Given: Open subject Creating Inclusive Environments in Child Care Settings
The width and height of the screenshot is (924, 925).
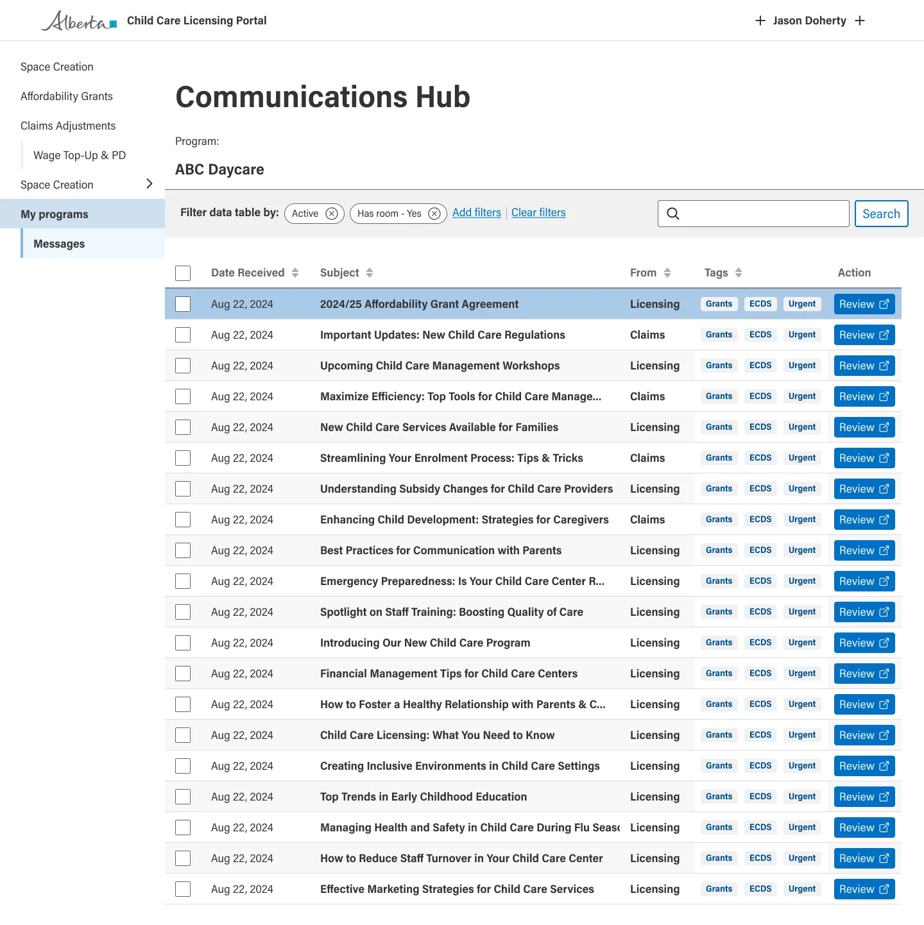Looking at the screenshot, I should (x=460, y=766).
